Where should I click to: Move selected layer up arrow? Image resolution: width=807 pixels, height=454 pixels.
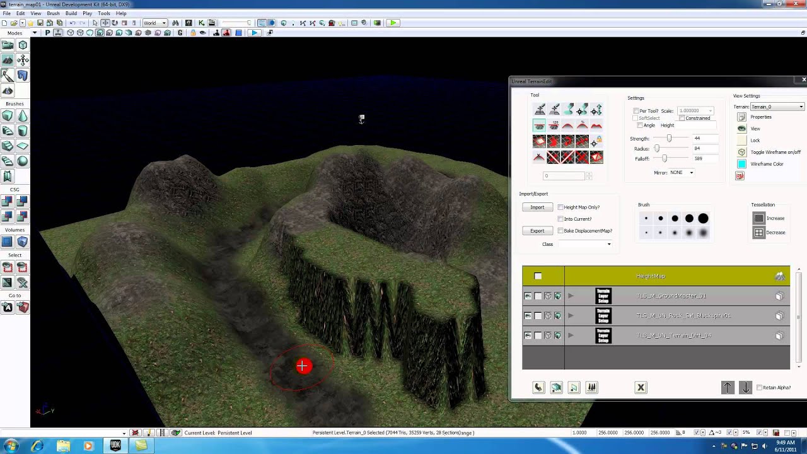coord(728,388)
